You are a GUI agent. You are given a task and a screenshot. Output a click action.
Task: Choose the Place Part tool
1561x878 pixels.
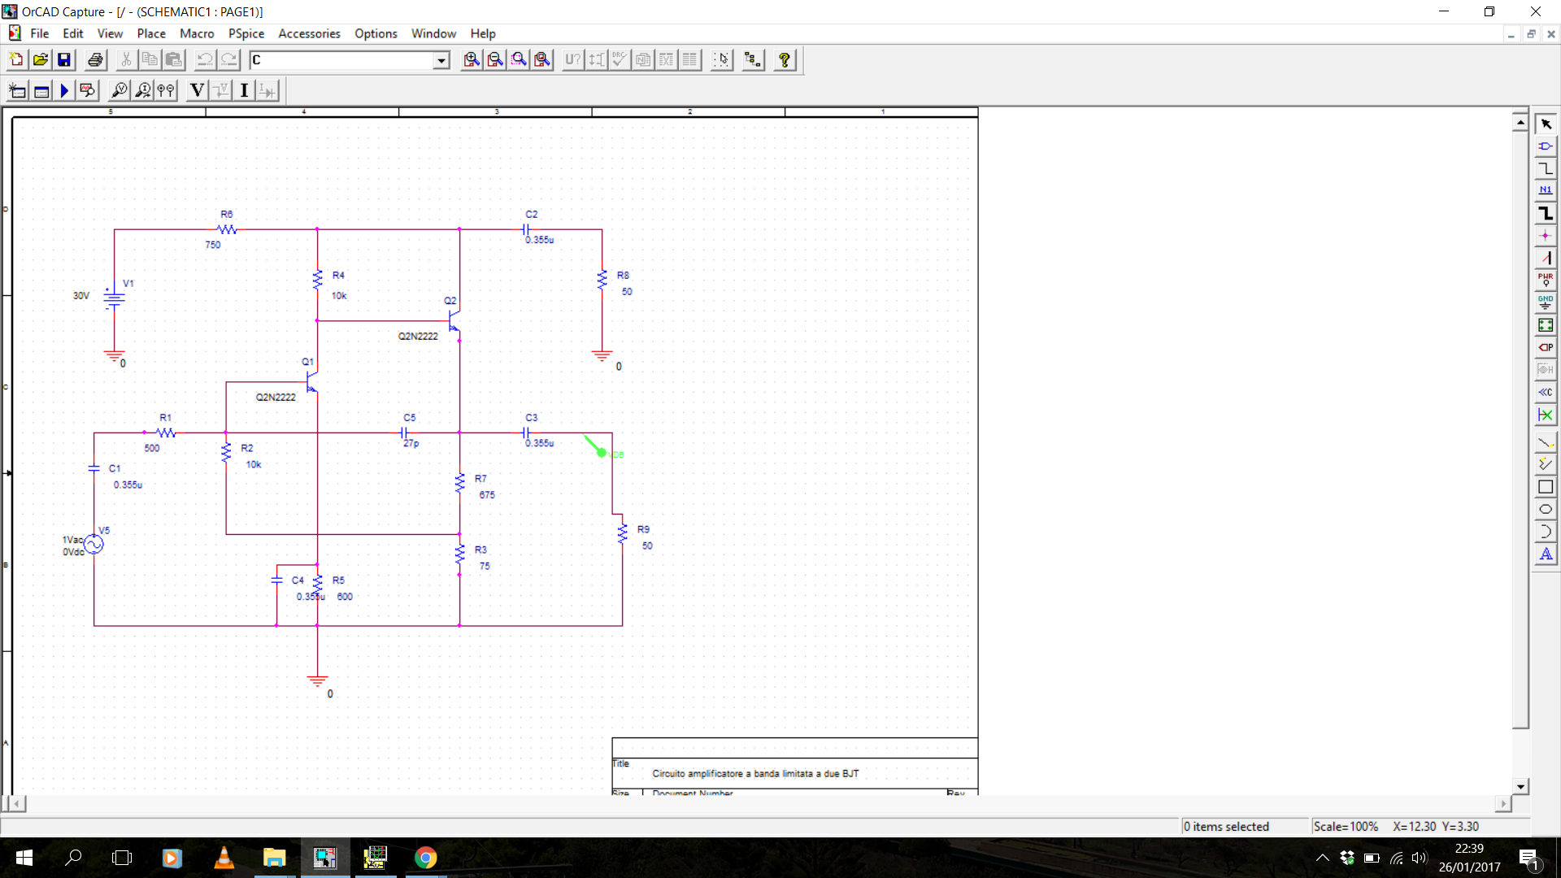click(1545, 146)
